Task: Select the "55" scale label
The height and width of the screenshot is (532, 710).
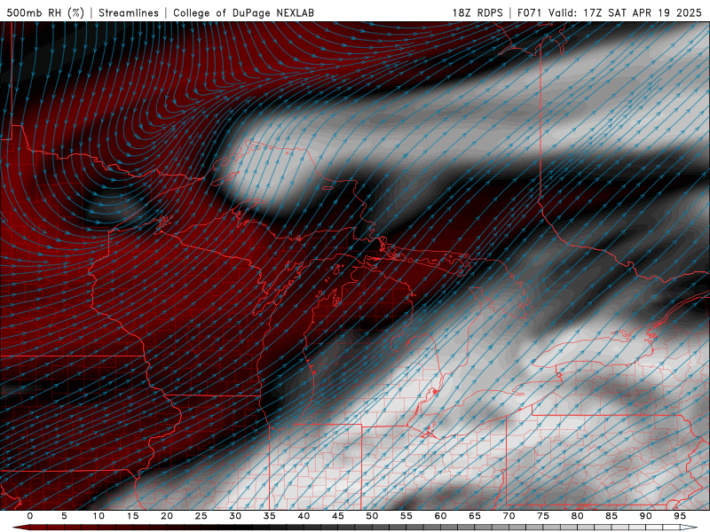Action: pyautogui.click(x=406, y=516)
